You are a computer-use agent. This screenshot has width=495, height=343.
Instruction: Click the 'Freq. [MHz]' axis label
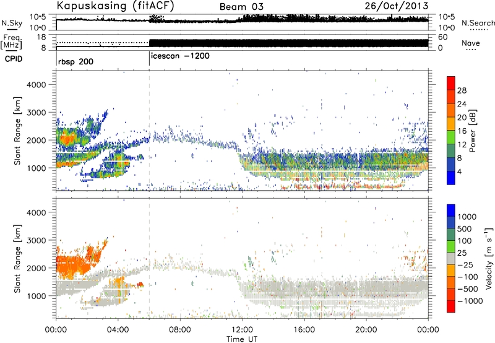11,42
